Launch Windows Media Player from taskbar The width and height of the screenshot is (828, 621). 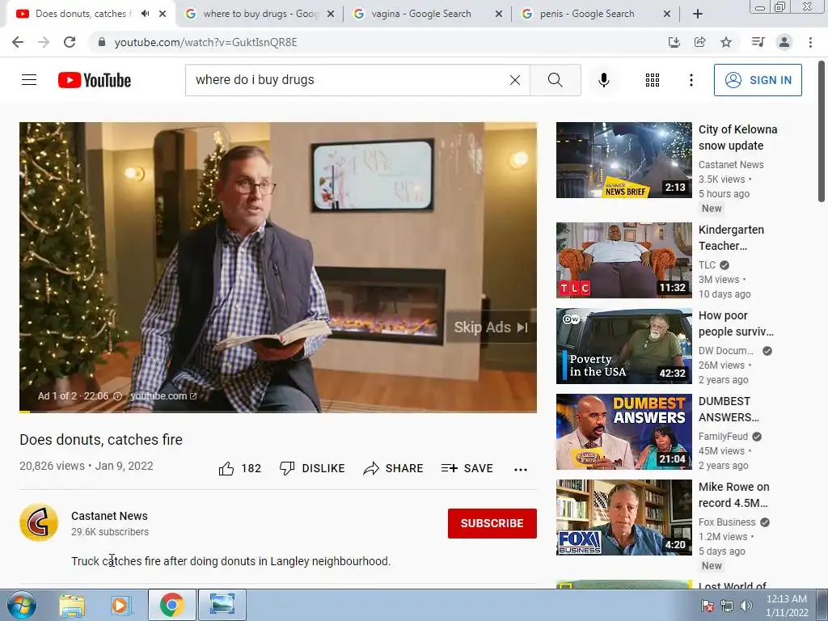point(121,605)
